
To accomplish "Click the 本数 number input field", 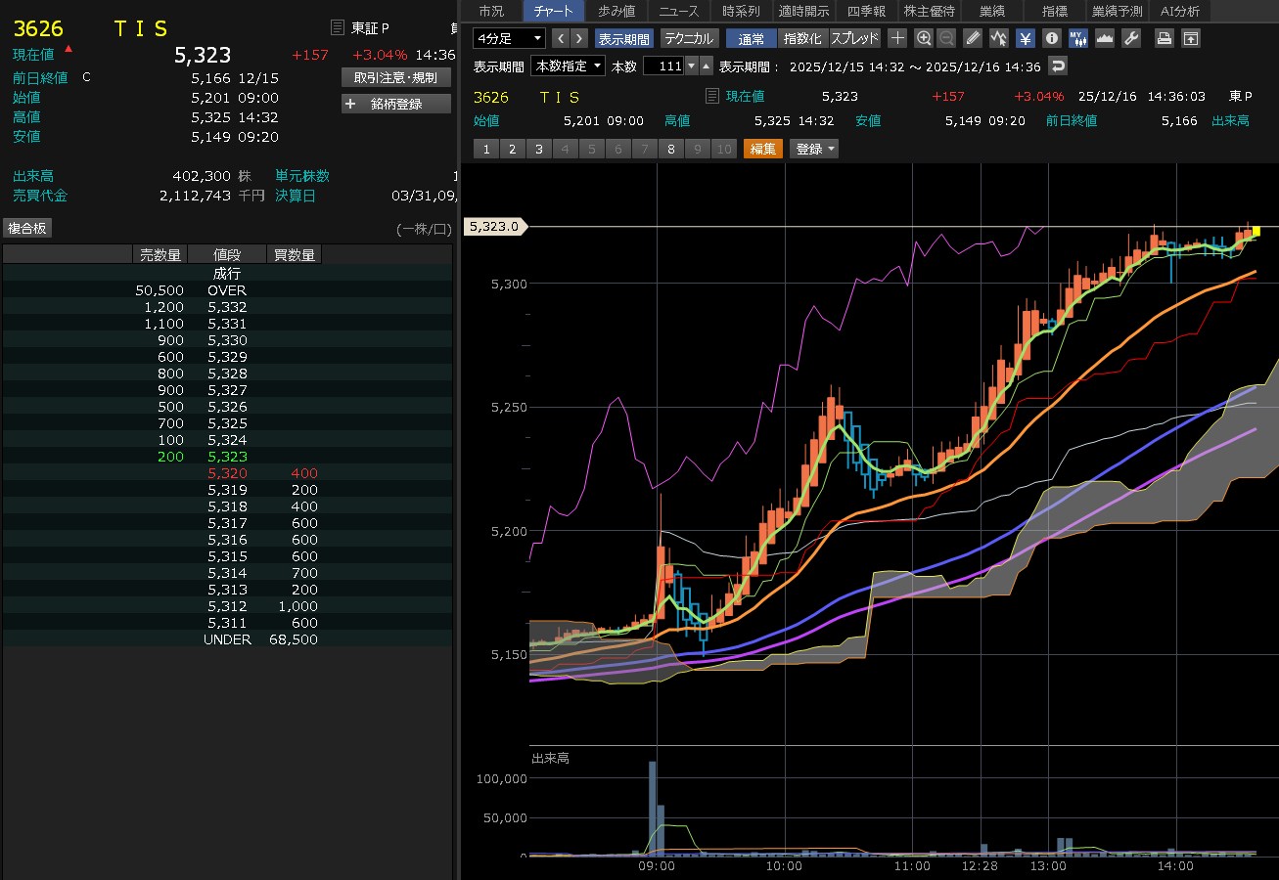I will click(662, 66).
